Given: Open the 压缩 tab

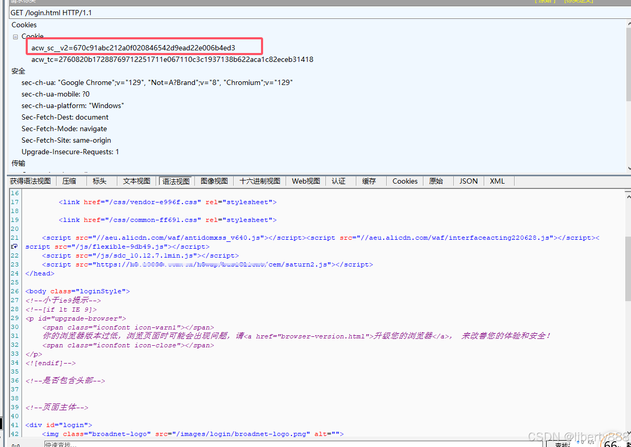Looking at the screenshot, I should click(x=69, y=181).
